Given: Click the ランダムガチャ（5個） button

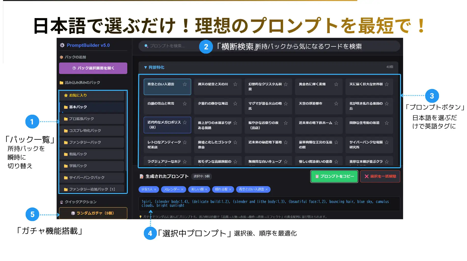Looking at the screenshot, I should click(93, 213).
